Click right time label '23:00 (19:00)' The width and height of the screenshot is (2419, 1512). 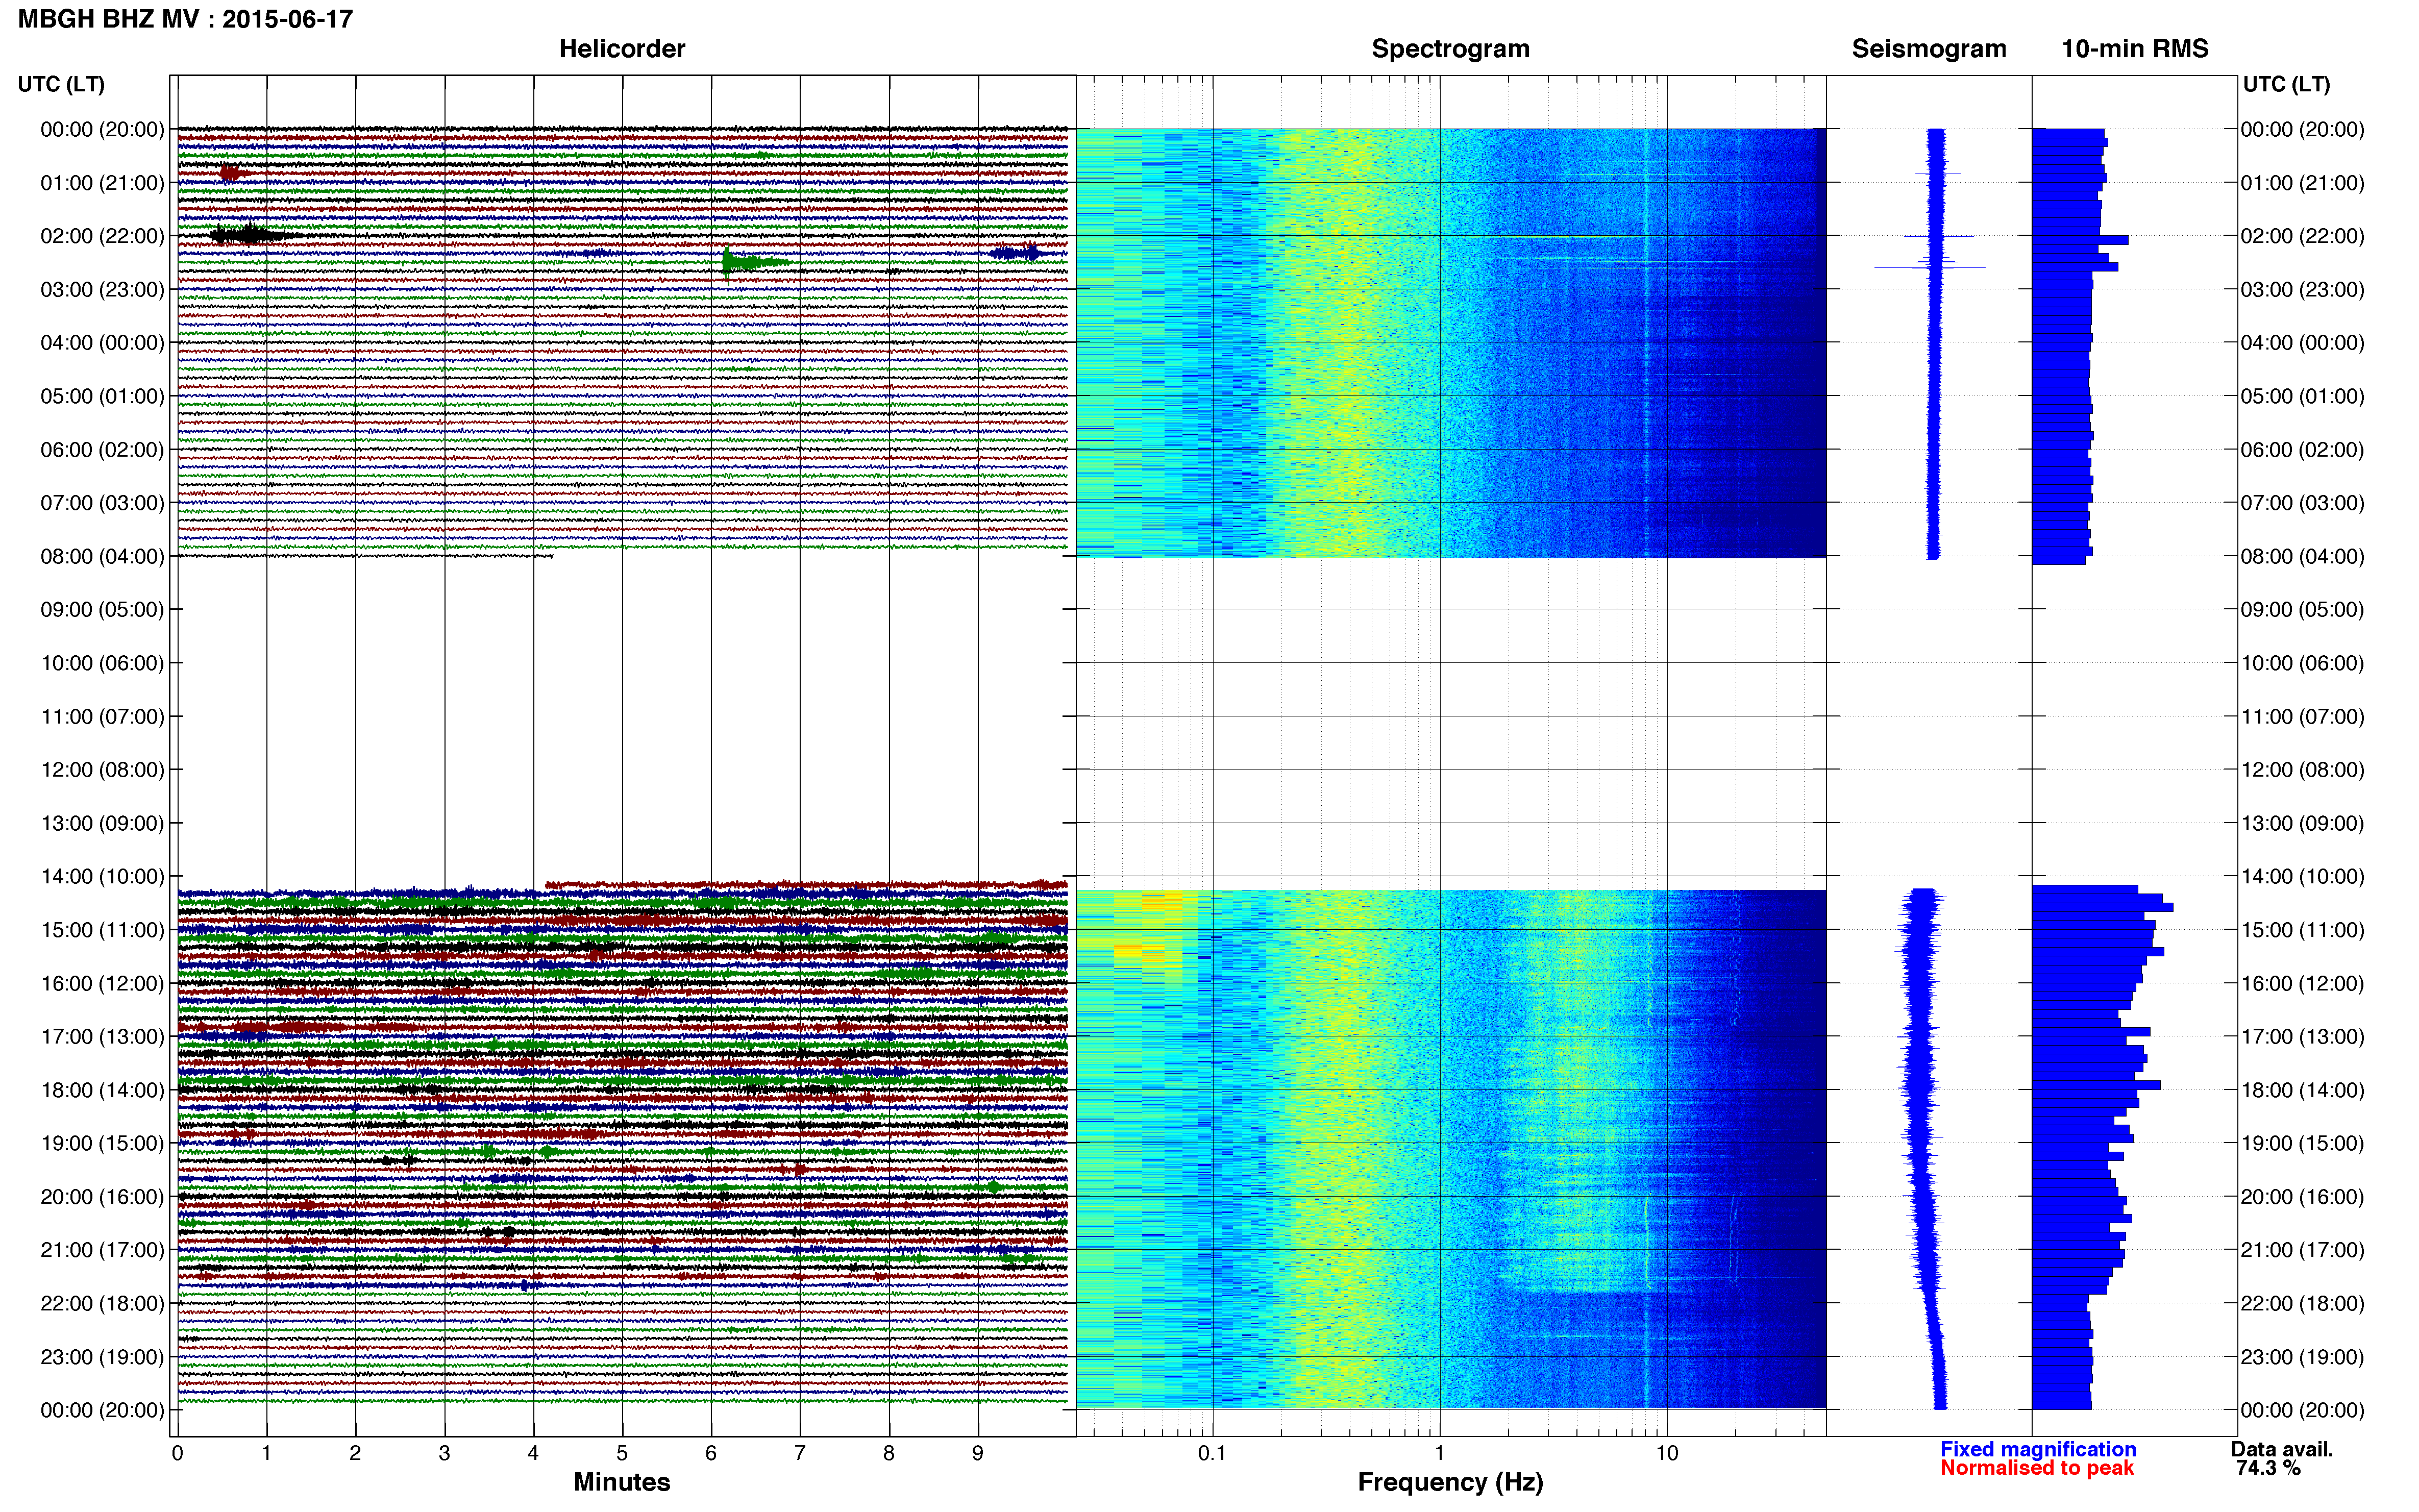[x=2302, y=1357]
